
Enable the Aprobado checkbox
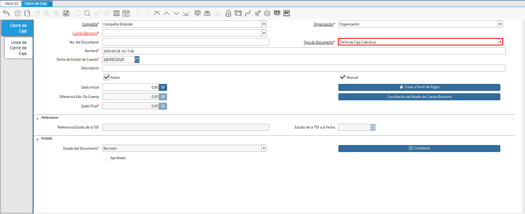coord(107,158)
